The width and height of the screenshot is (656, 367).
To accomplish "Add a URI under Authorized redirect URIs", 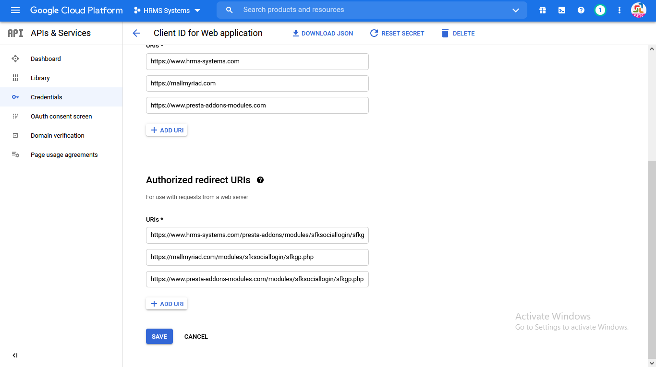I will 167,304.
